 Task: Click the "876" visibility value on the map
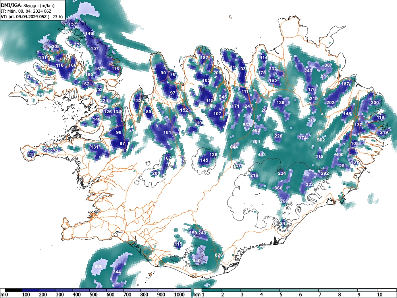pos(218,255)
